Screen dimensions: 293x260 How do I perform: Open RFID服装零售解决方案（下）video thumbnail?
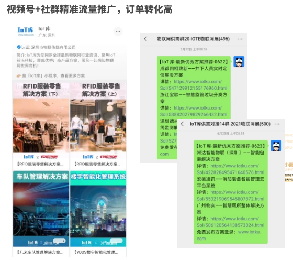[x=41, y=125]
